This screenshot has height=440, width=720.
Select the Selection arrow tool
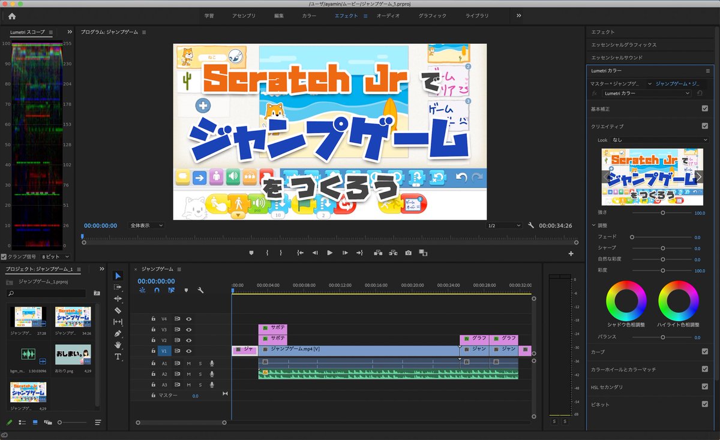point(118,276)
